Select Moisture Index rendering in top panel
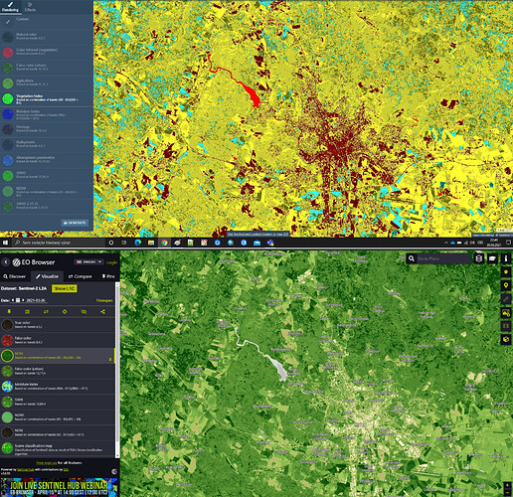Image resolution: width=513 pixels, height=497 pixels. point(47,113)
